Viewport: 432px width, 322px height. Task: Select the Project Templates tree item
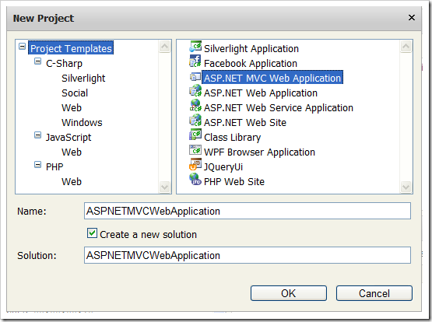click(x=71, y=48)
